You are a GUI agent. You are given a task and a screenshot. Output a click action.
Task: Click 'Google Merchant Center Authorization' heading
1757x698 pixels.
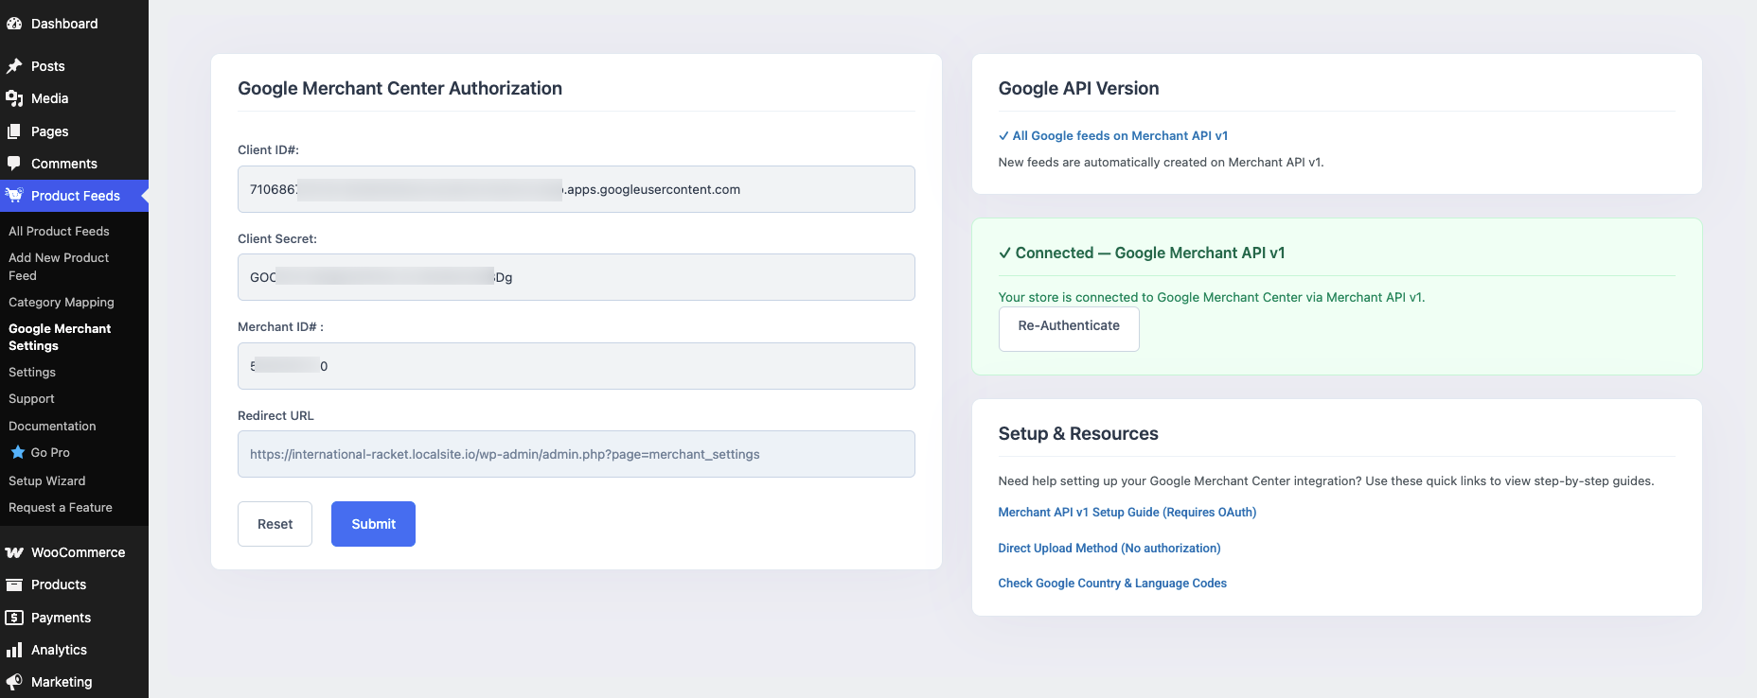coord(399,88)
